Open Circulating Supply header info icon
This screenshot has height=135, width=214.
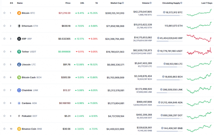181,3
